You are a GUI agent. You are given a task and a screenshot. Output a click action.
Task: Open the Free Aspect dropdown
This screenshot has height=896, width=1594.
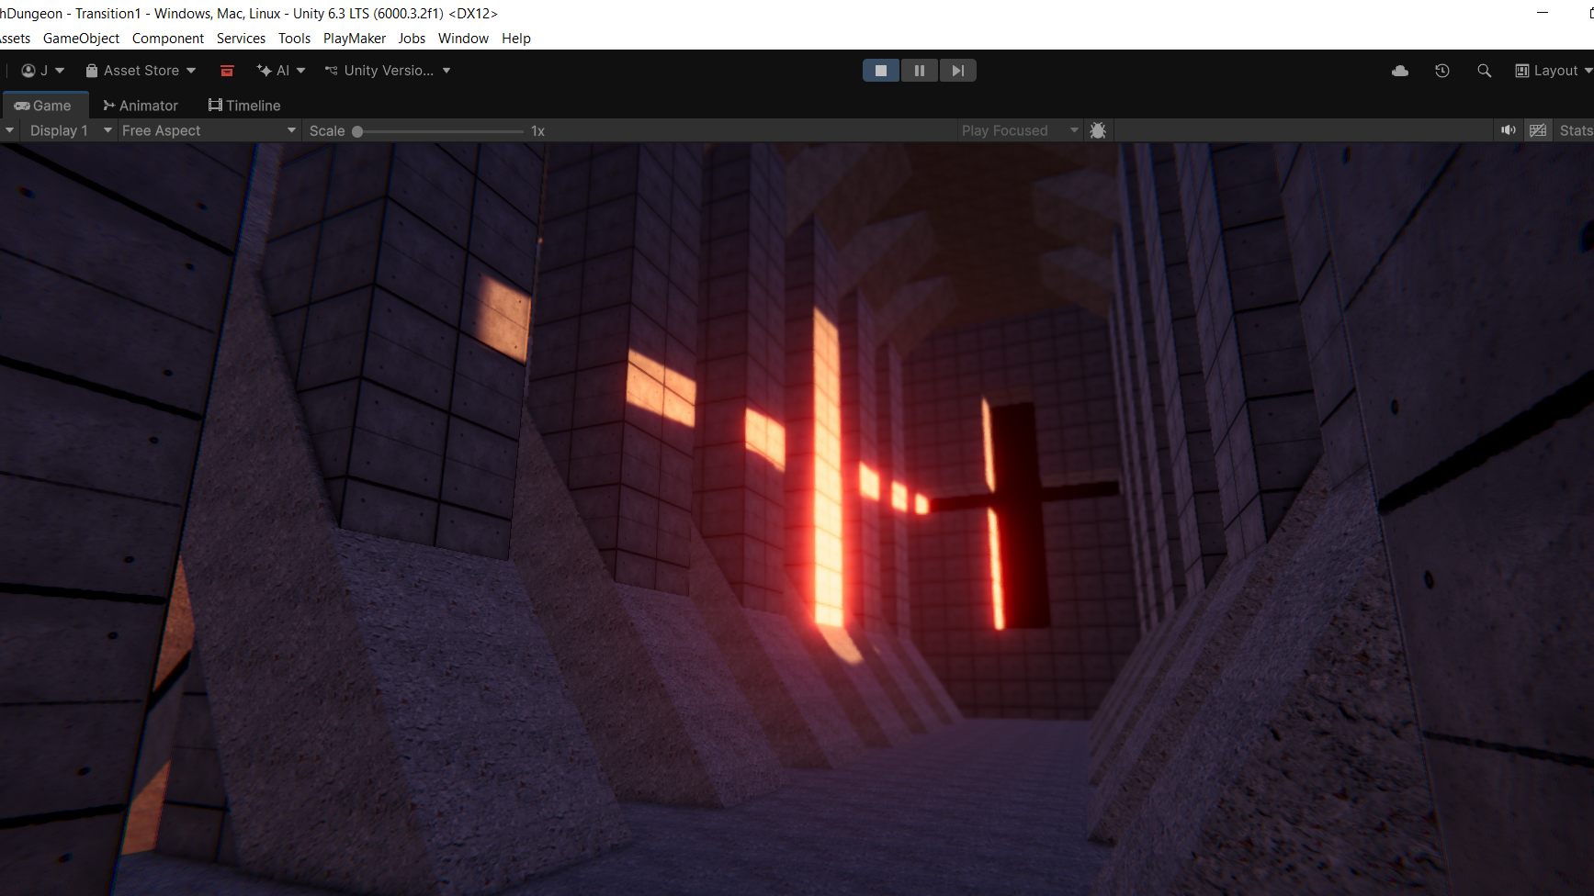click(x=209, y=130)
